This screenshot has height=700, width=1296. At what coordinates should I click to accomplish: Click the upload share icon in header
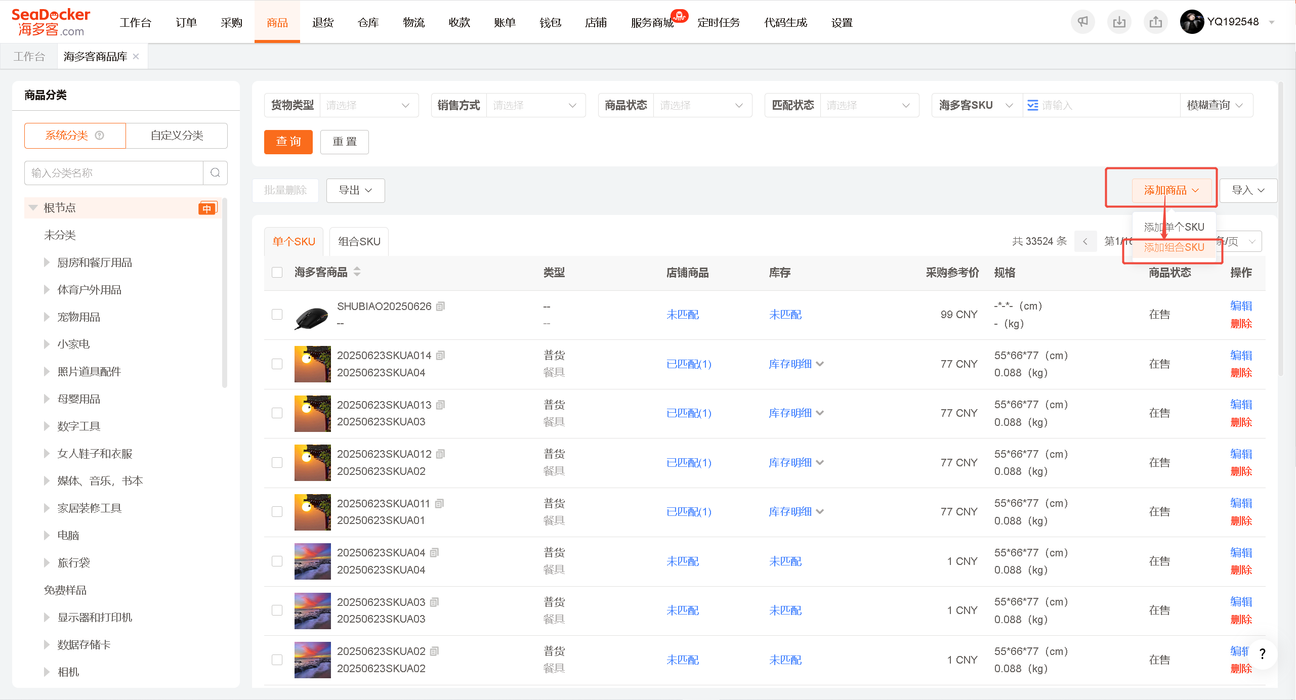pos(1156,22)
